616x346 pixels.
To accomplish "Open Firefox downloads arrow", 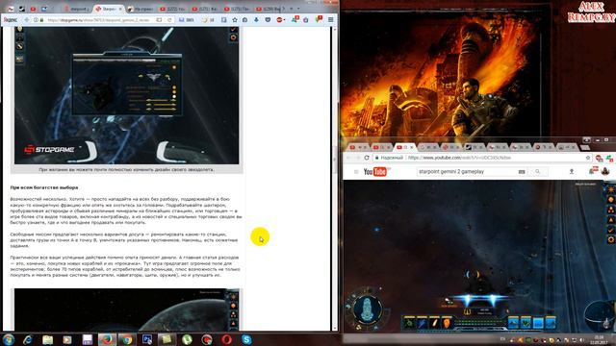I will 256,19.
